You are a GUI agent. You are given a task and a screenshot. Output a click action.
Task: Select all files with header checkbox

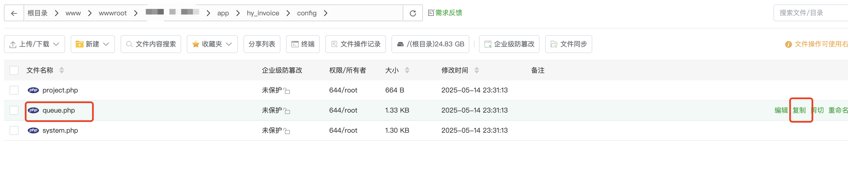14,70
